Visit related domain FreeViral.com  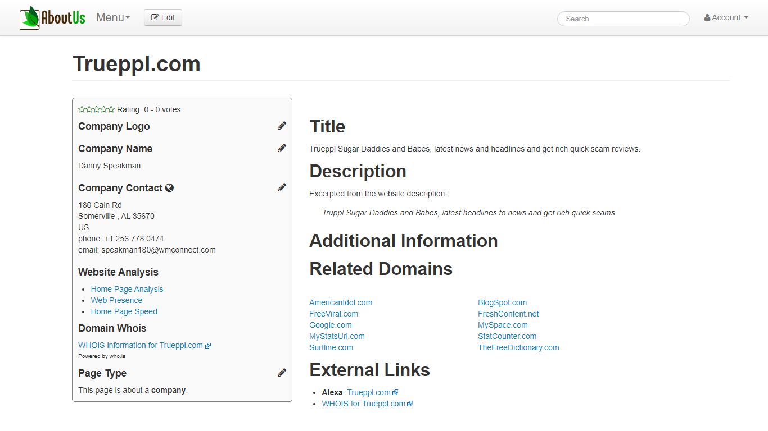pyautogui.click(x=333, y=314)
